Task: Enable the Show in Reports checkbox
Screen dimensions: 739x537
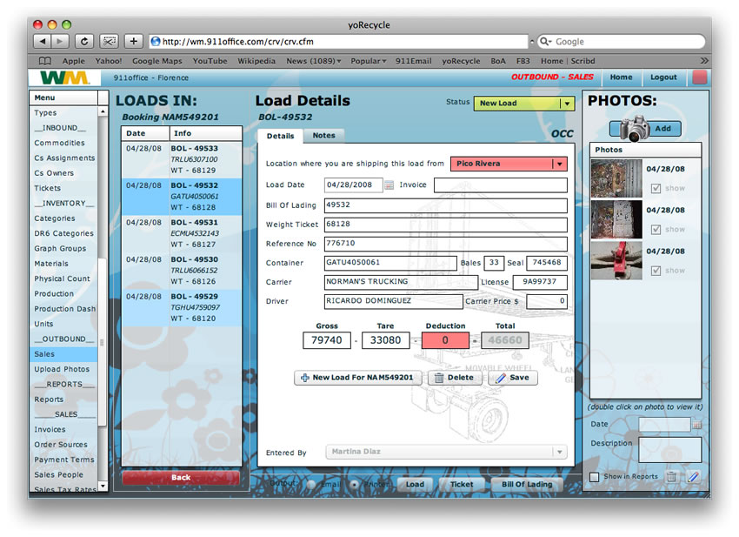Action: [x=595, y=477]
